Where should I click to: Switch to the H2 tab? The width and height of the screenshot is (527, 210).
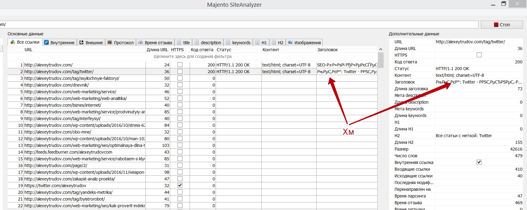278,42
